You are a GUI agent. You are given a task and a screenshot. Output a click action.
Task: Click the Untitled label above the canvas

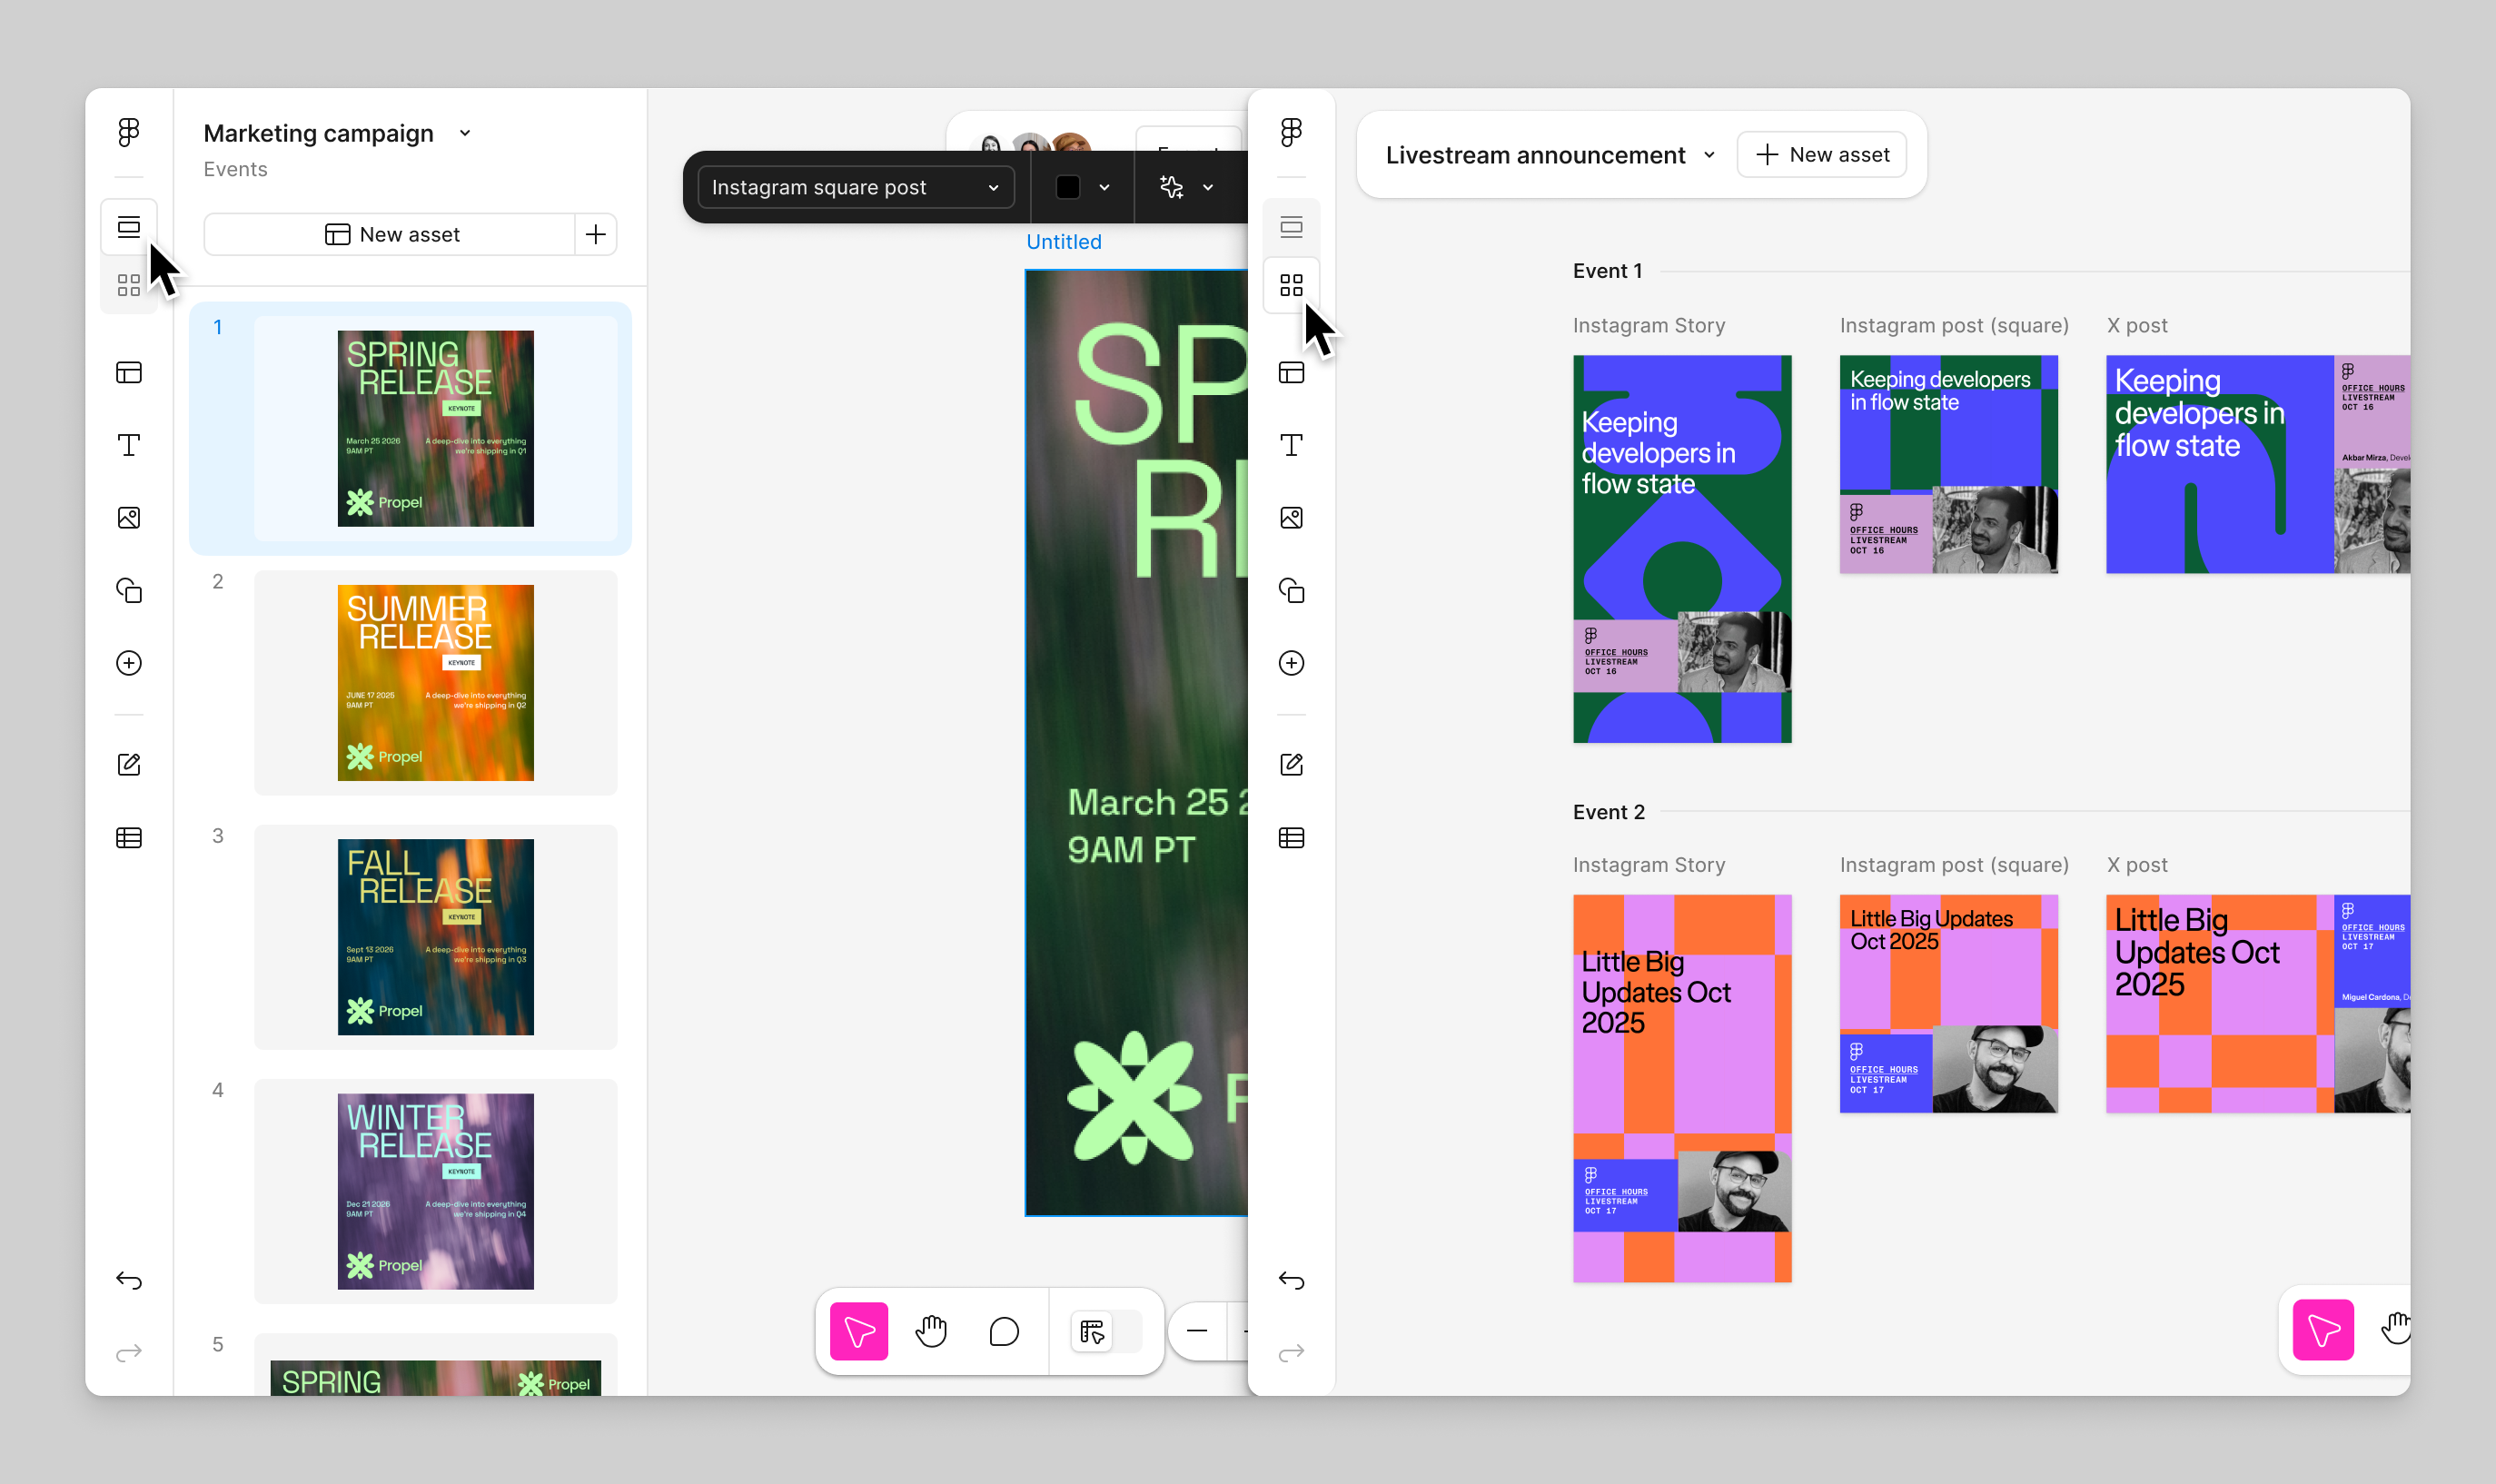(x=1063, y=241)
